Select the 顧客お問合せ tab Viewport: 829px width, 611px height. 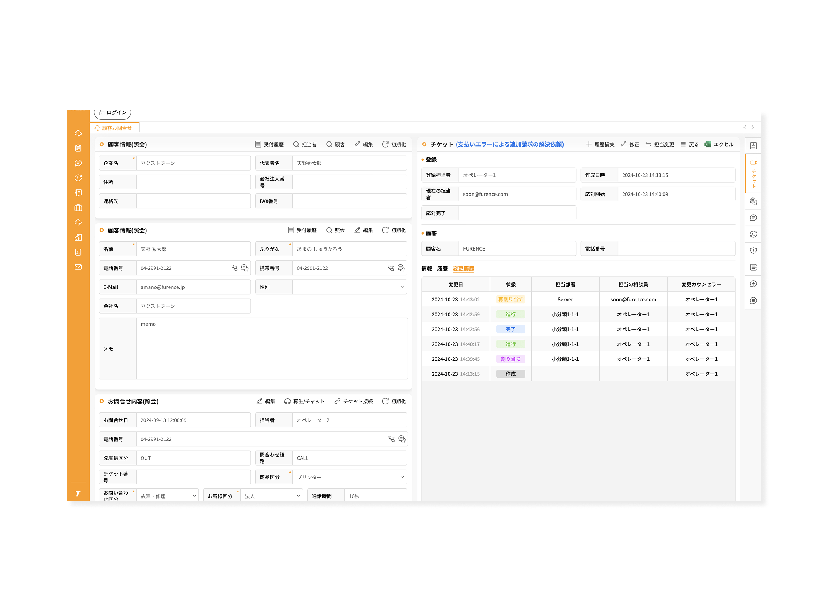115,128
